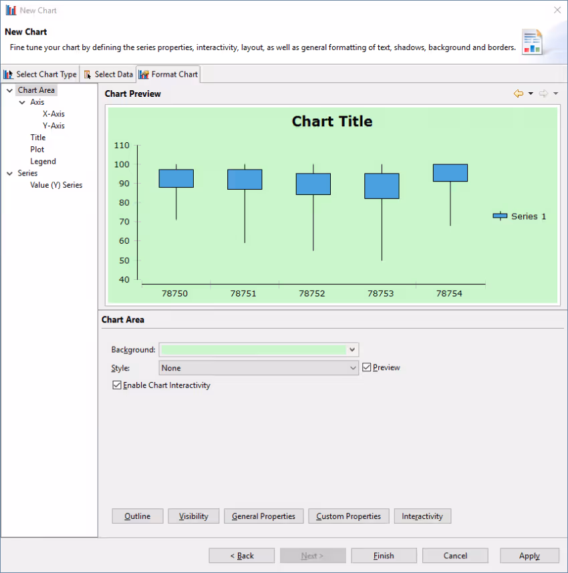Click the Series 1 legend marker icon

500,216
